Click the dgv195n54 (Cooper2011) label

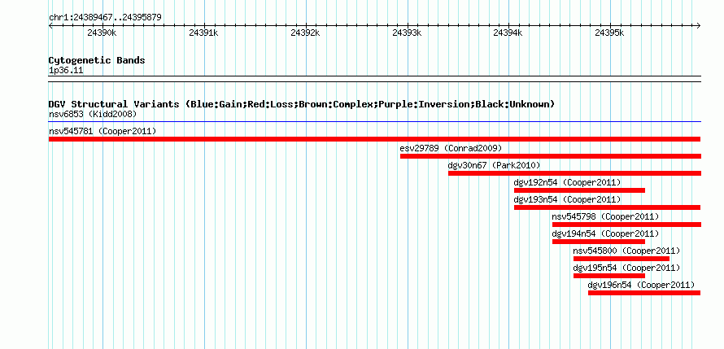(626, 268)
